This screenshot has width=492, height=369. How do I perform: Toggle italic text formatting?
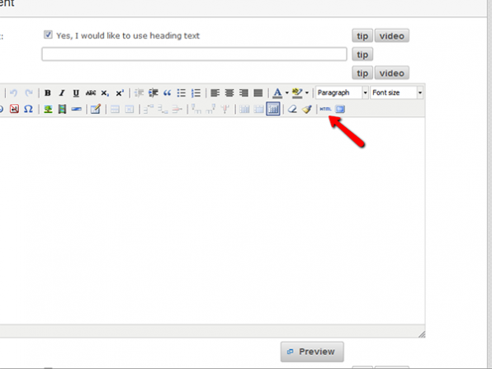pos(62,93)
